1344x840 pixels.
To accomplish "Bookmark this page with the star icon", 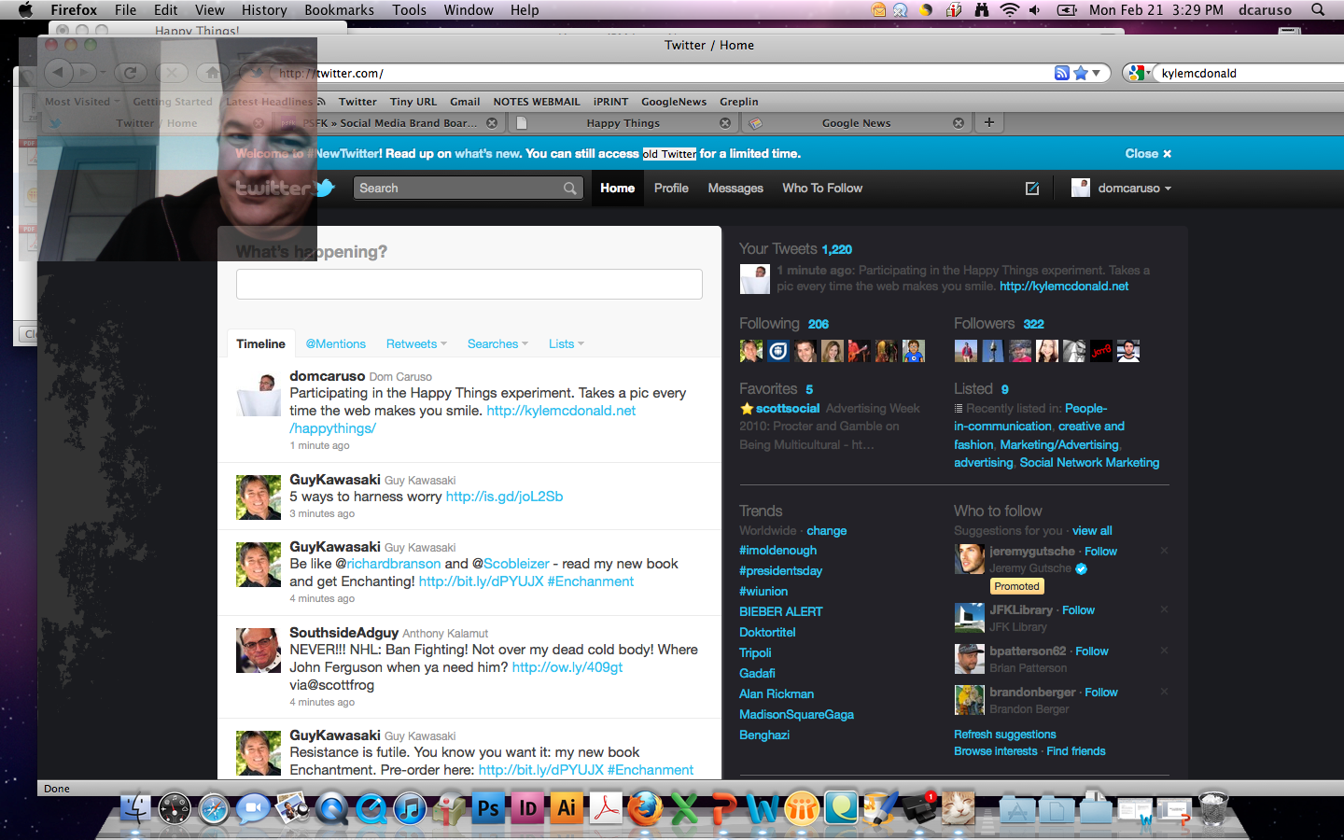I will tap(1081, 73).
